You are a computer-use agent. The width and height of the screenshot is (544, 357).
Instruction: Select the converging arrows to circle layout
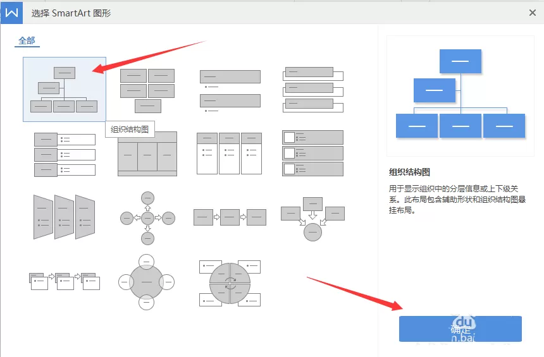coord(312,219)
